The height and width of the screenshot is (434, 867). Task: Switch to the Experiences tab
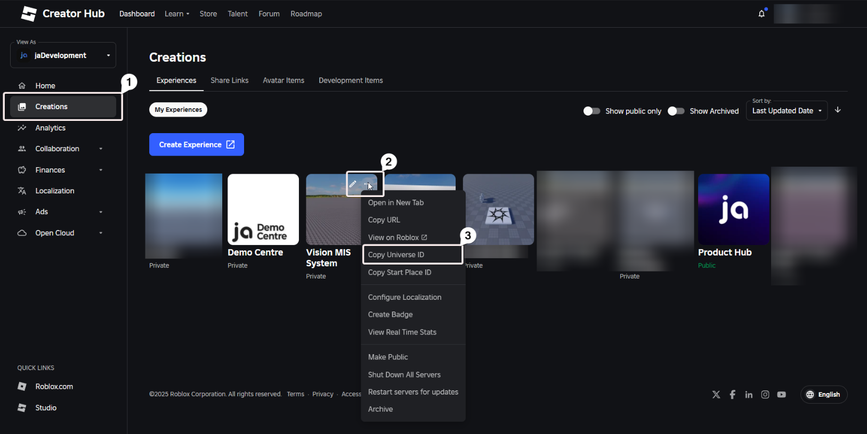pyautogui.click(x=176, y=80)
